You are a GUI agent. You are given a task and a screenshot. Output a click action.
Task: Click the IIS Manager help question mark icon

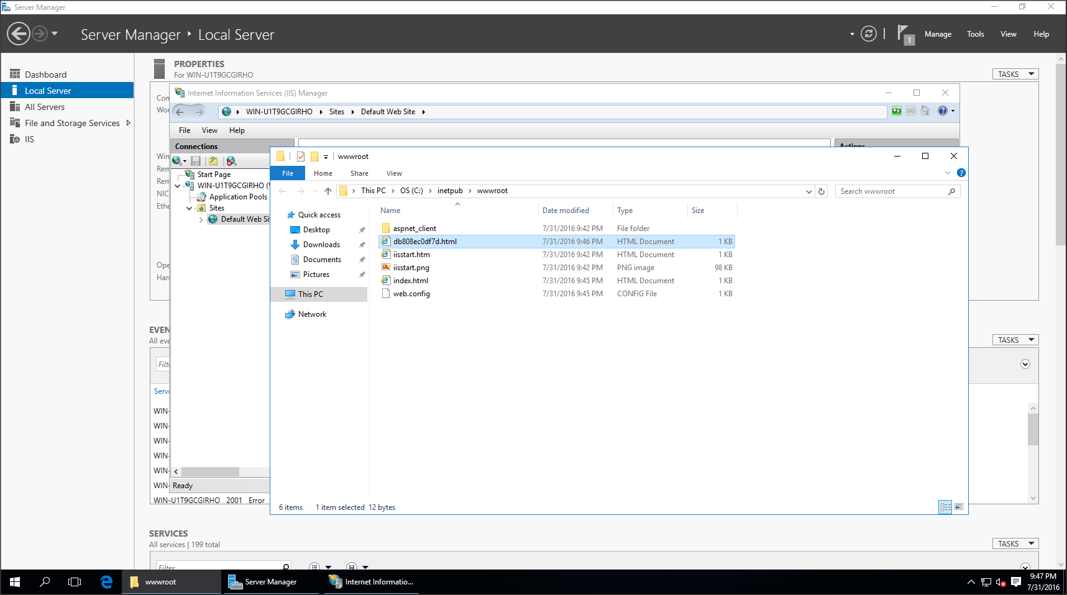942,111
